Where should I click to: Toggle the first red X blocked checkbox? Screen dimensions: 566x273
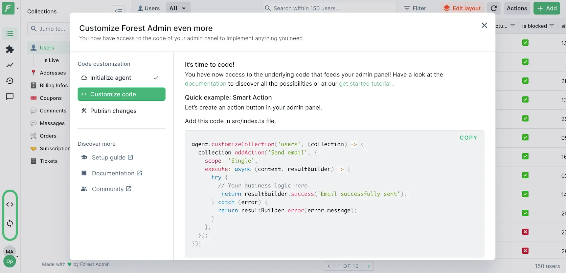coord(525,232)
